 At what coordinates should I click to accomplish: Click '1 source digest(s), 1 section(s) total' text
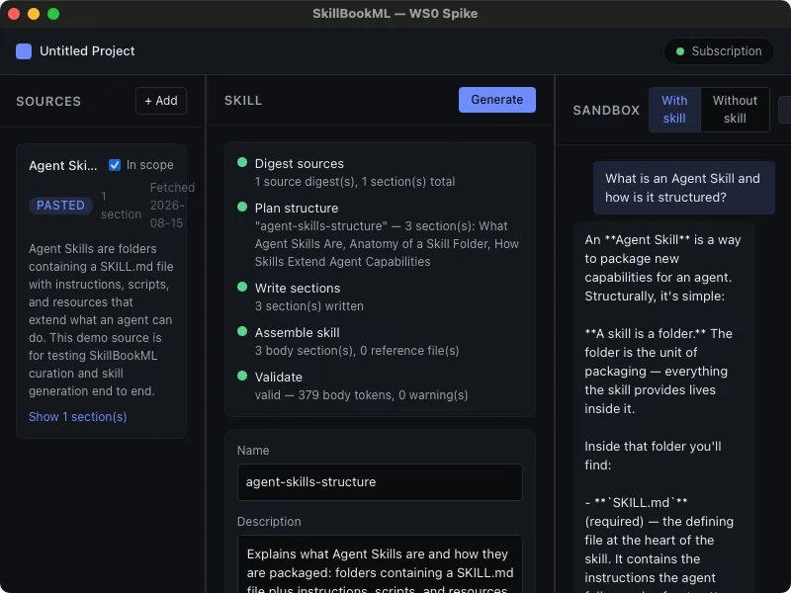pos(355,182)
